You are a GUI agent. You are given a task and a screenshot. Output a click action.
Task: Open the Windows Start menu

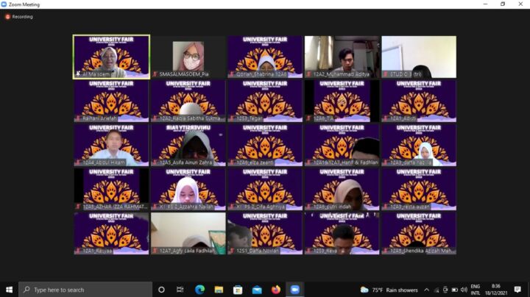(10, 290)
